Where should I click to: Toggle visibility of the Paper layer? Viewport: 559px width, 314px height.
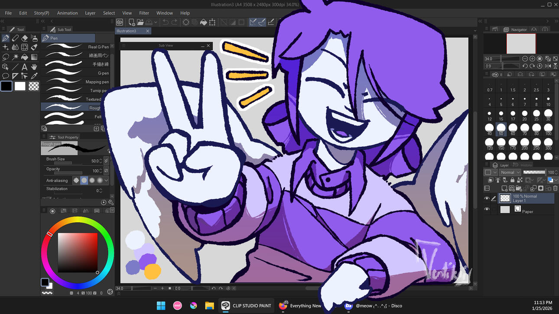pyautogui.click(x=487, y=209)
